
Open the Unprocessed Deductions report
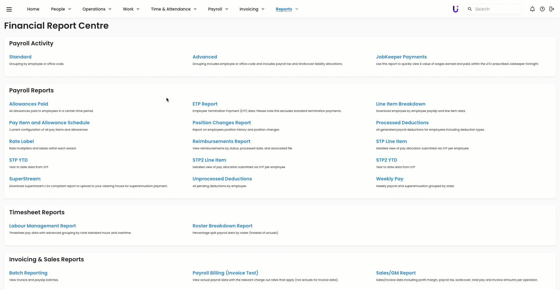(222, 179)
